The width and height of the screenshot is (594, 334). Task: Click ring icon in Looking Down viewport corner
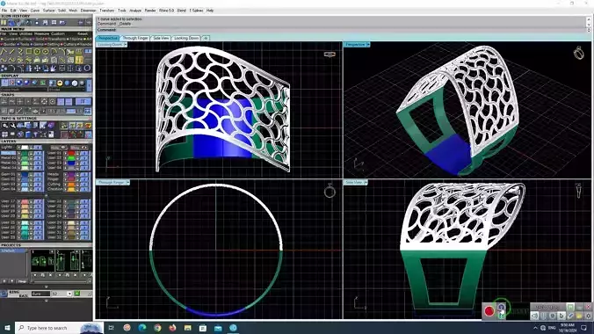point(330,54)
